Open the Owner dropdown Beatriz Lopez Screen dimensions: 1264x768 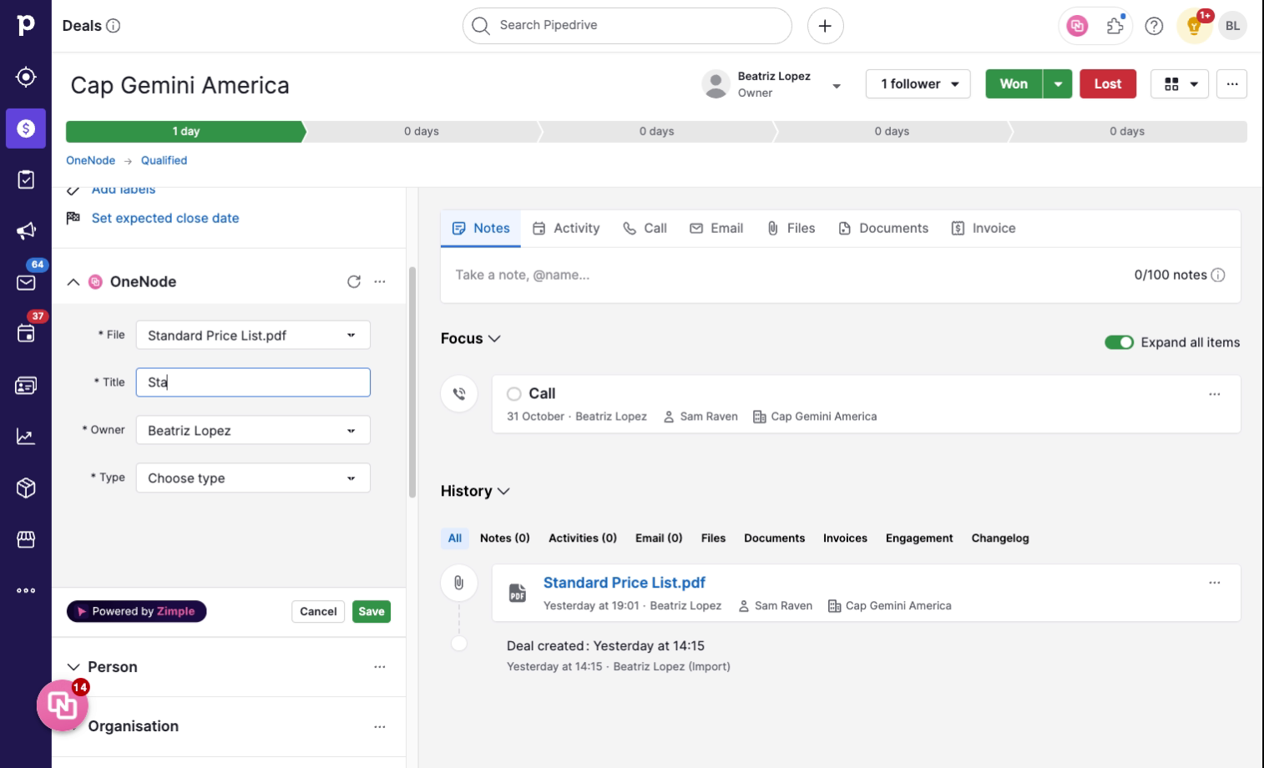(253, 431)
